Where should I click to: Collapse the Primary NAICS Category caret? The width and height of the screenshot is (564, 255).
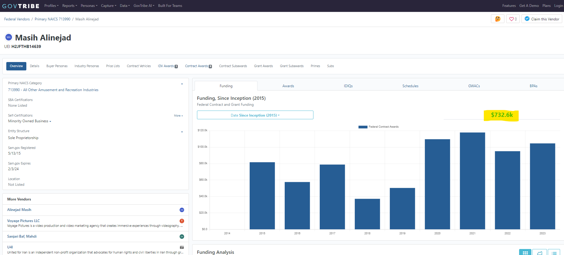[x=182, y=84]
